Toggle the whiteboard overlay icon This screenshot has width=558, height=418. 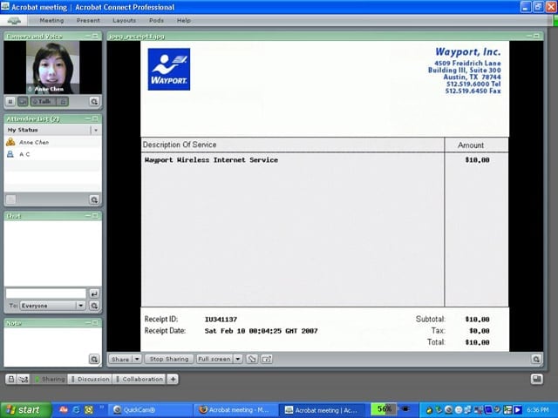coord(267,359)
